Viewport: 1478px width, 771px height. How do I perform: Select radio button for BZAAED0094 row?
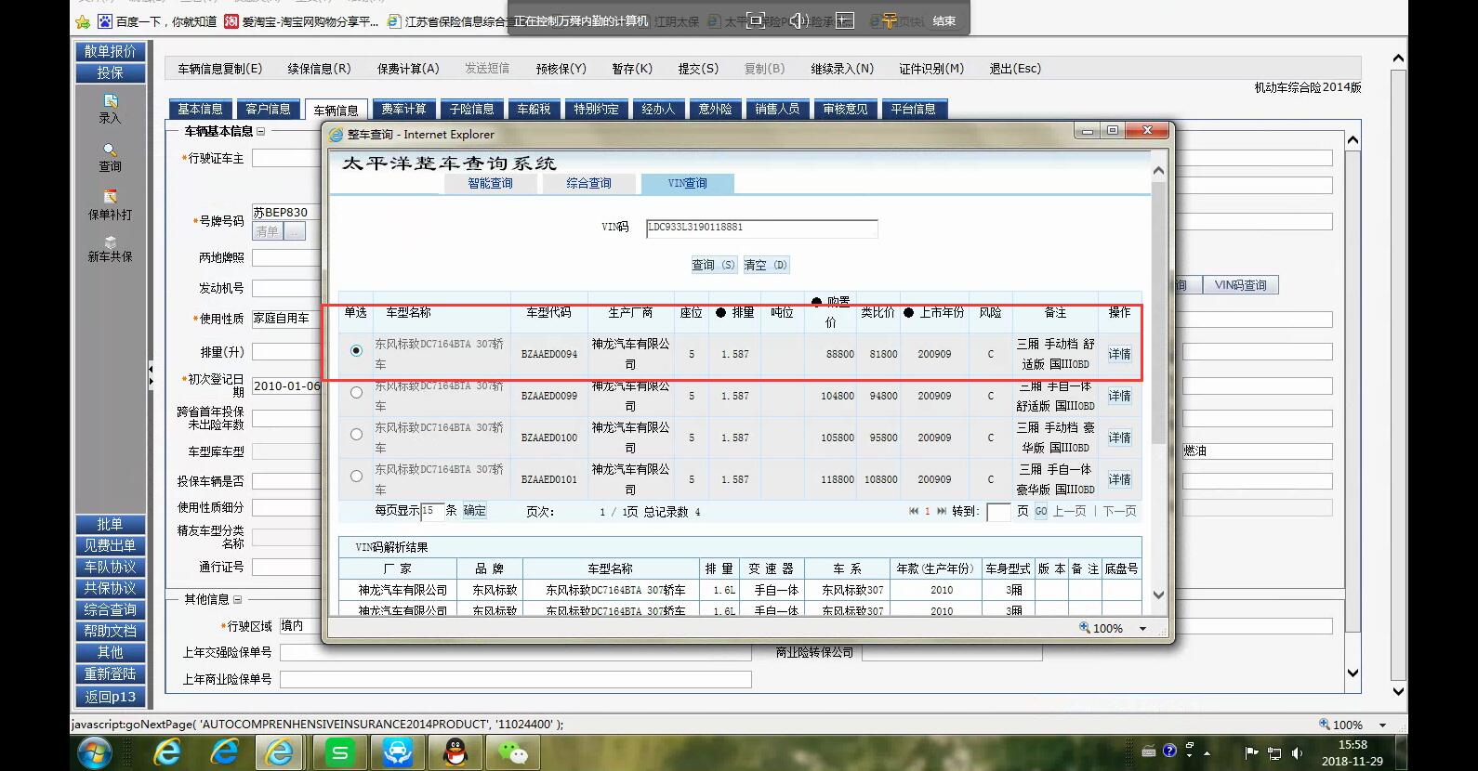pyautogui.click(x=356, y=350)
